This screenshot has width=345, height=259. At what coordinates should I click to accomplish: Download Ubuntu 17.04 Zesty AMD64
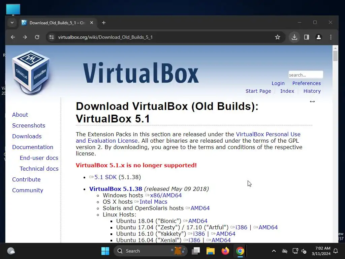(x=268, y=227)
